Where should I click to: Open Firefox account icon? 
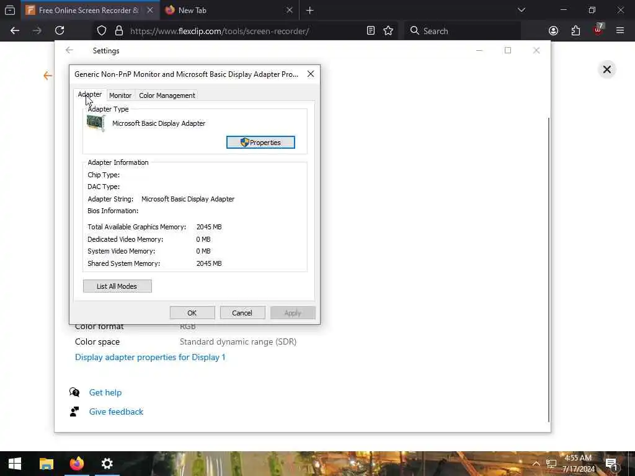point(553,31)
